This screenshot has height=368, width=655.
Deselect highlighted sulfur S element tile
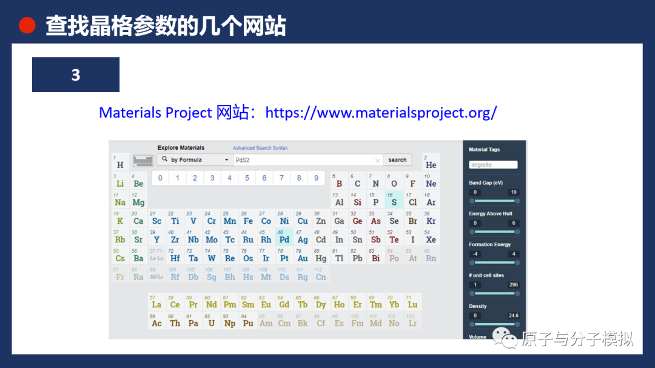click(x=394, y=199)
